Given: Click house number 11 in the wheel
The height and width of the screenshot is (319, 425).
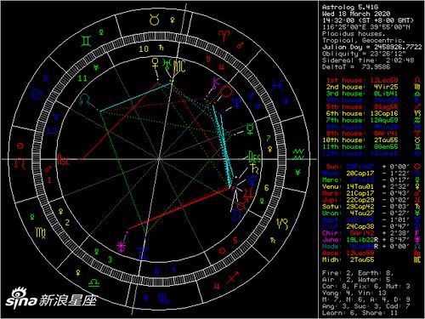Looking at the screenshot, I should point(82,78).
